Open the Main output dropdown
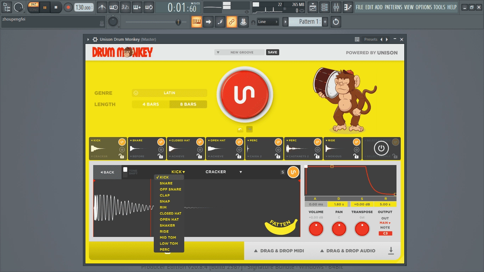This screenshot has height=272, width=484. [385, 223]
